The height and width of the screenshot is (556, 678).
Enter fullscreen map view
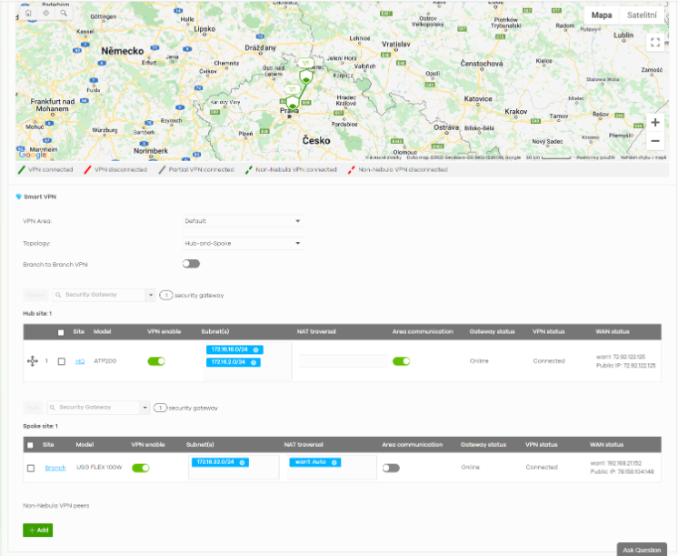point(654,42)
